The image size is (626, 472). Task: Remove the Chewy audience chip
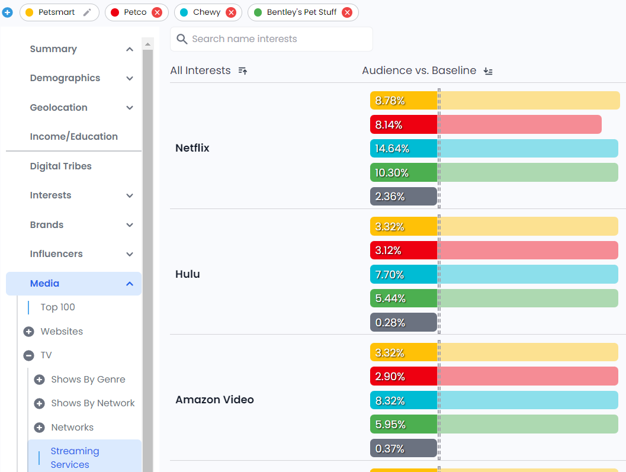click(231, 12)
